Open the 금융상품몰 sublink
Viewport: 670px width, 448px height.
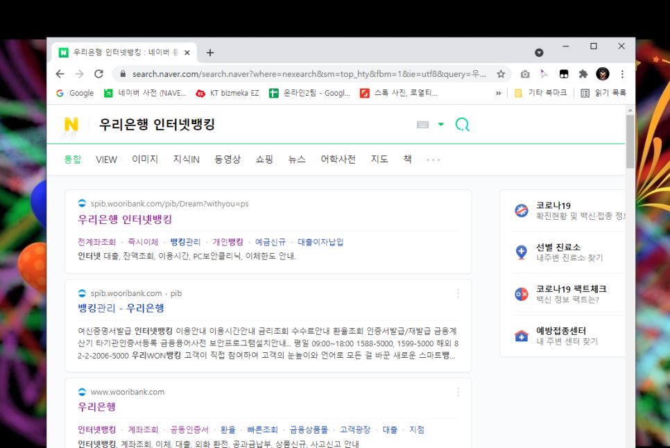coord(309,430)
